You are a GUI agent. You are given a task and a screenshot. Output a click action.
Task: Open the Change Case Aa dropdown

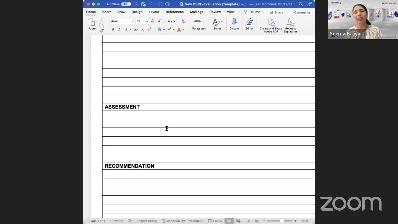click(171, 21)
